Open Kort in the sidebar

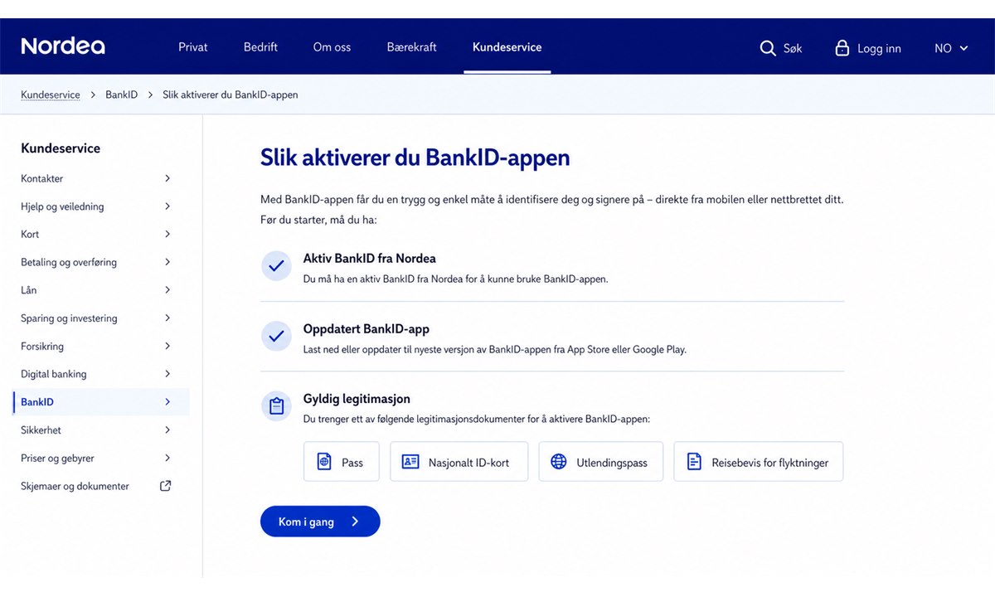[30, 234]
